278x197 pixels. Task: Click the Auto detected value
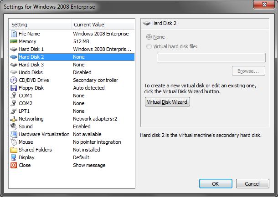(89, 88)
